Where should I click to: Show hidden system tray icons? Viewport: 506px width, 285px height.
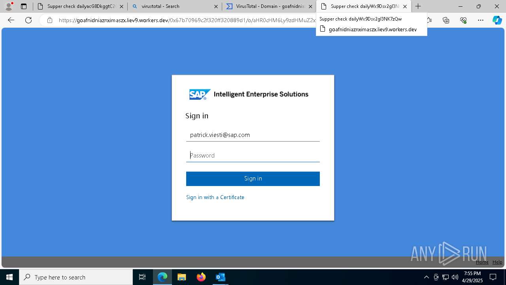(x=426, y=277)
